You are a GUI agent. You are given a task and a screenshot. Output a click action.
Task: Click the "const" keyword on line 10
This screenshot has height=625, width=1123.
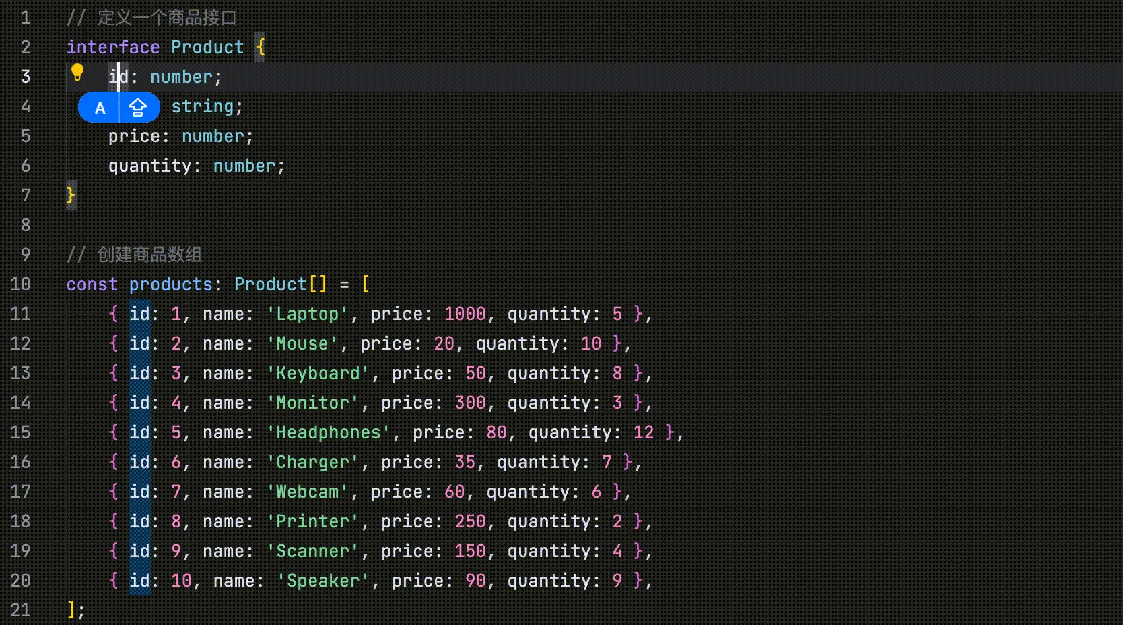[92, 284]
